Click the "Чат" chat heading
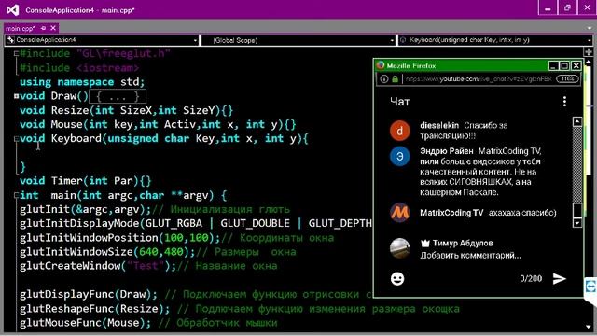This screenshot has width=597, height=336. pyautogui.click(x=400, y=102)
